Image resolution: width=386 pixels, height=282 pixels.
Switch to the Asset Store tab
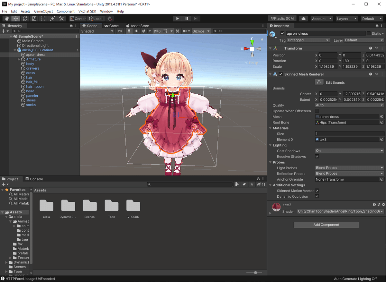point(138,26)
